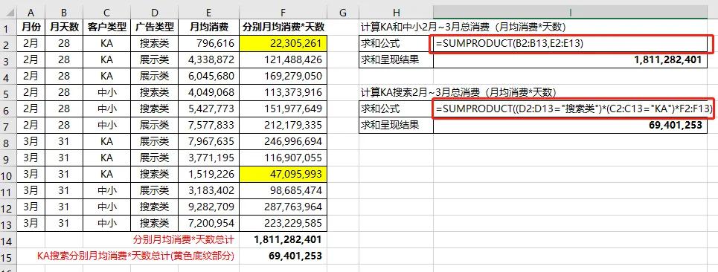718x272 pixels.
Task: Select column A header
Action: click(31, 13)
